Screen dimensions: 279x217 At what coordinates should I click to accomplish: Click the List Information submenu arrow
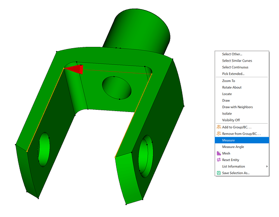click(x=267, y=167)
